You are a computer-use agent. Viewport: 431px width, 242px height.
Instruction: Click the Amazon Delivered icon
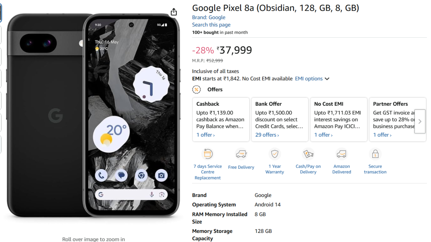coord(341,154)
